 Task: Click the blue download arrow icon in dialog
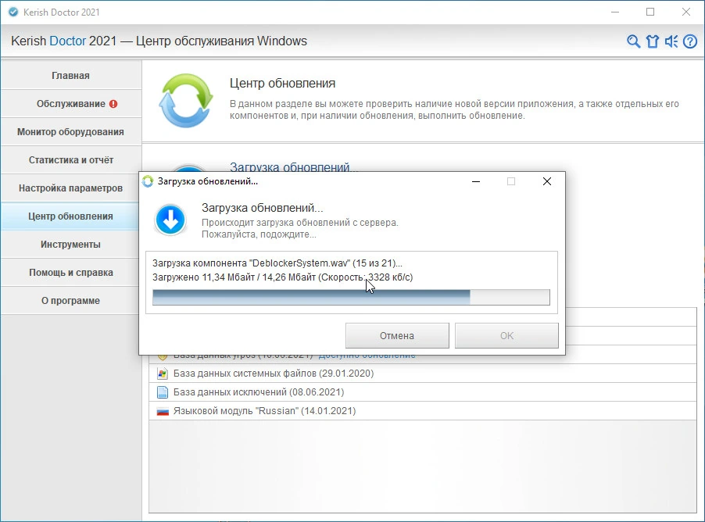click(170, 220)
